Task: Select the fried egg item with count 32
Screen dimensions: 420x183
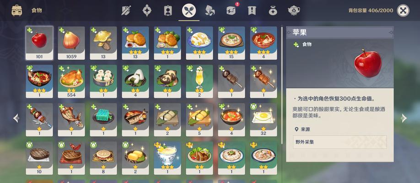Action: pyautogui.click(x=264, y=120)
